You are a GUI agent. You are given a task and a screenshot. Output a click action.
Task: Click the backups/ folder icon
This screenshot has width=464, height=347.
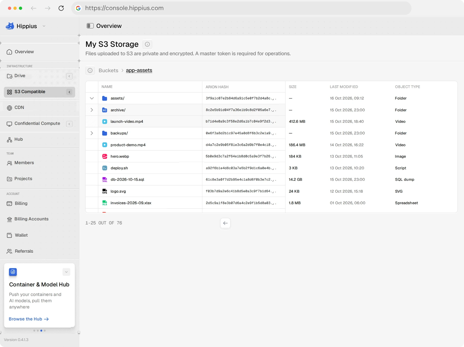pos(105,133)
